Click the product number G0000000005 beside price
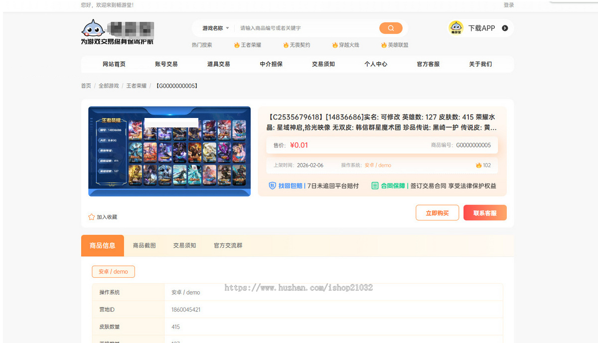 tap(473, 145)
